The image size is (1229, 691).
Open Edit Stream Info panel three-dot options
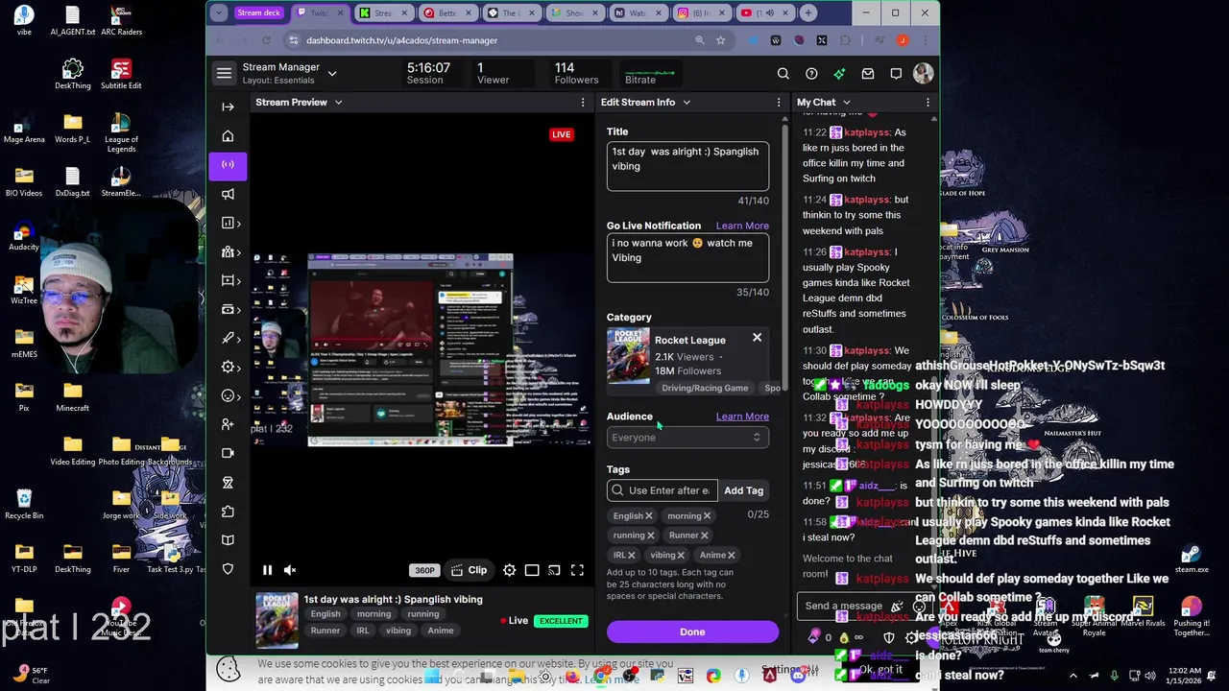click(779, 102)
